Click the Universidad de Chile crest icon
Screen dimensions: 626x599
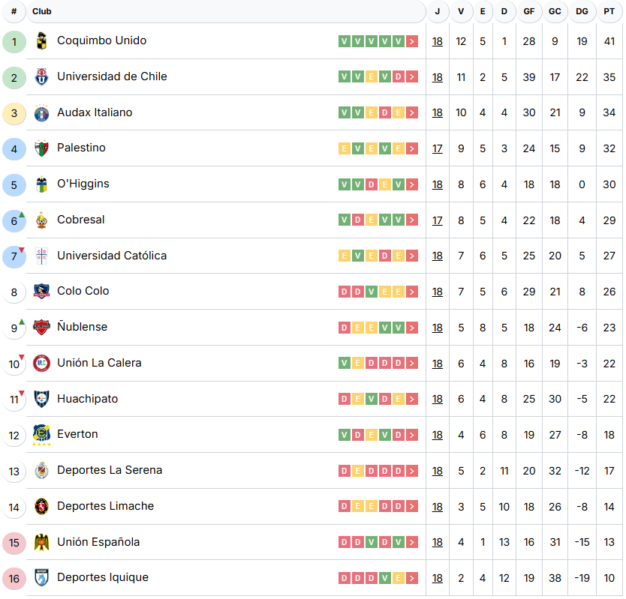(42, 77)
